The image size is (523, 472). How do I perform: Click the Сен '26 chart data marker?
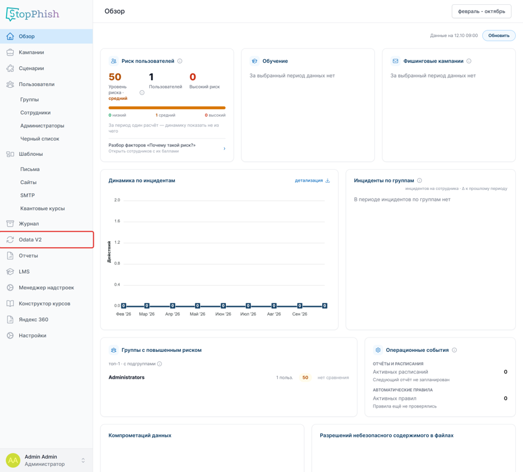tap(299, 306)
